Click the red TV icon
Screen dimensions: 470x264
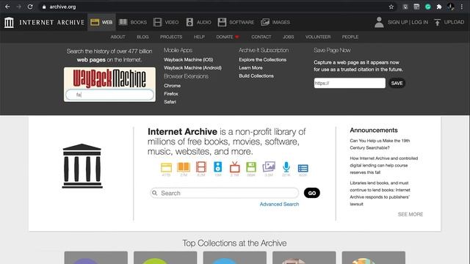click(x=235, y=167)
